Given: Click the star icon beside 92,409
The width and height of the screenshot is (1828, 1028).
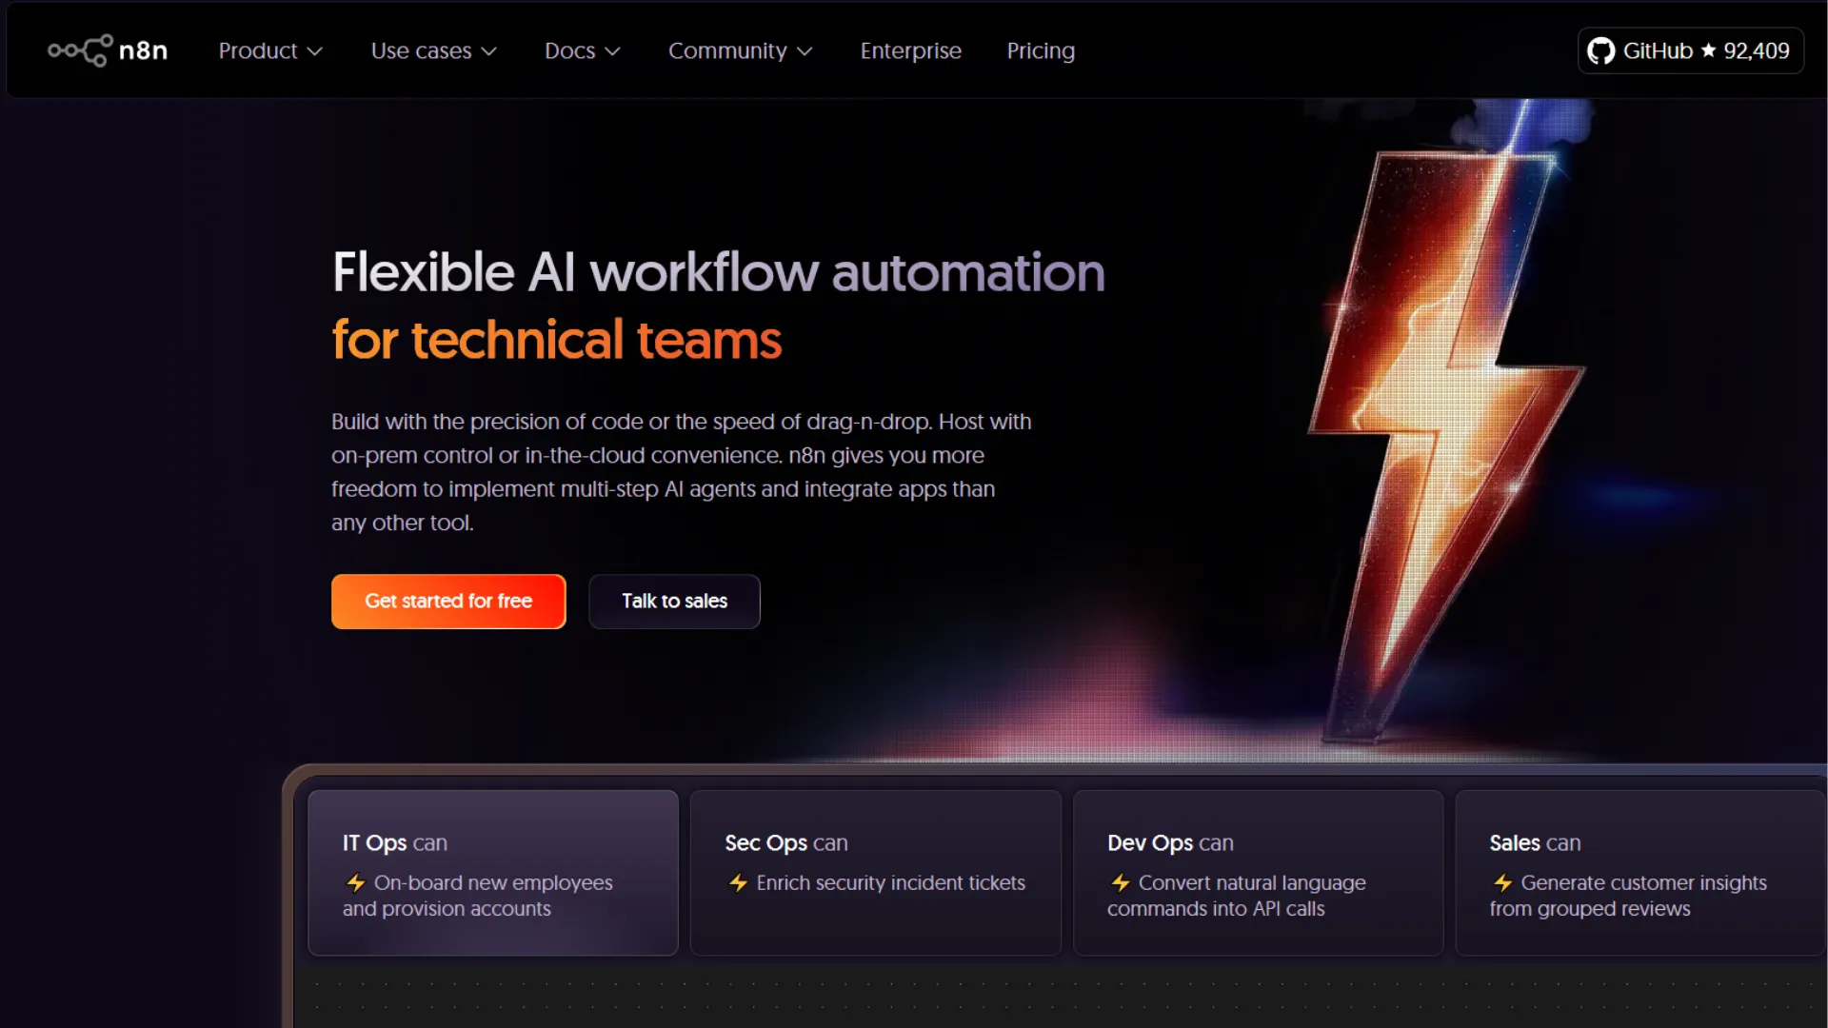Looking at the screenshot, I should pos(1708,50).
